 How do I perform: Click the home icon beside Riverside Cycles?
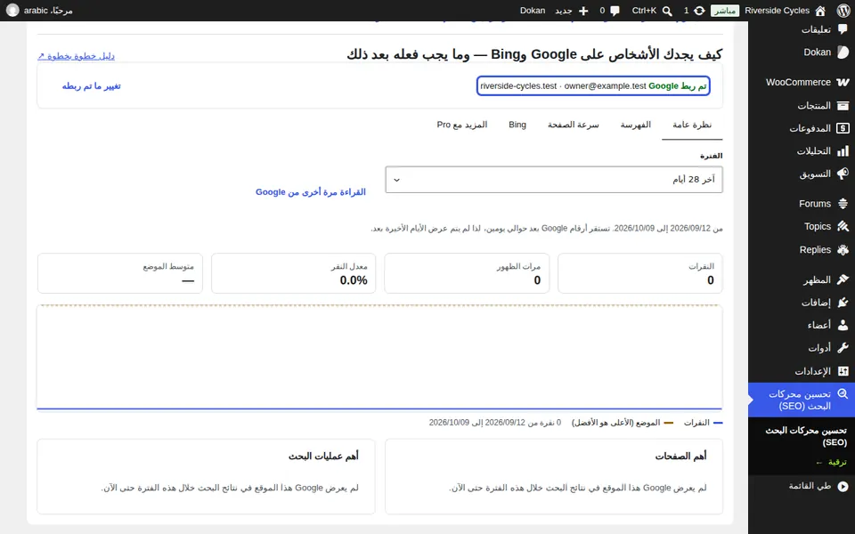pyautogui.click(x=820, y=11)
